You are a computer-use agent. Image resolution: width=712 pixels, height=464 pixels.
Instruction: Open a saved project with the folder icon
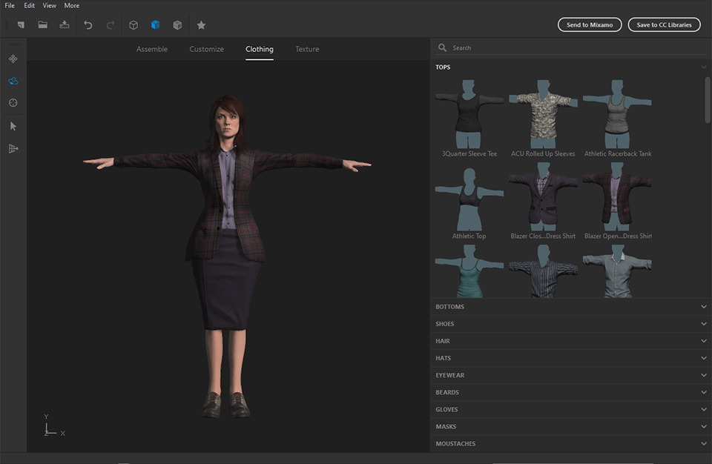pos(43,24)
